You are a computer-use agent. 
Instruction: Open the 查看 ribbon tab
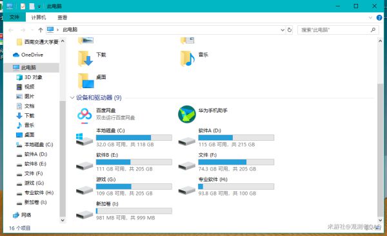pos(62,17)
